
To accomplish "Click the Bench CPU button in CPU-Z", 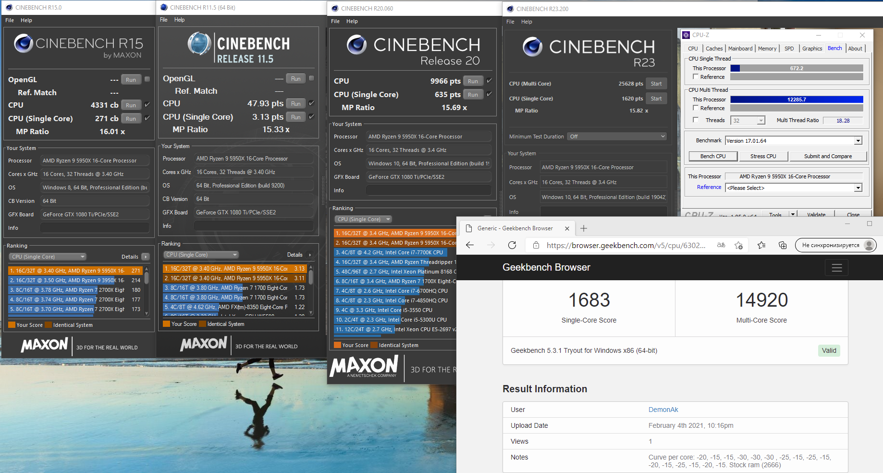I will pyautogui.click(x=713, y=156).
